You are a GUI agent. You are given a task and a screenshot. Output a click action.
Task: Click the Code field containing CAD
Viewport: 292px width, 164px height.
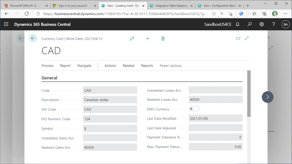(110, 90)
